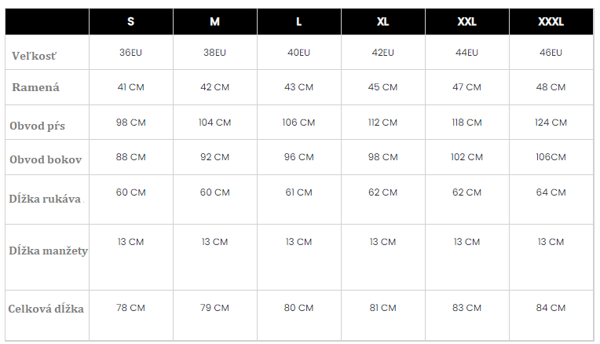Select the XL column header

(x=382, y=22)
